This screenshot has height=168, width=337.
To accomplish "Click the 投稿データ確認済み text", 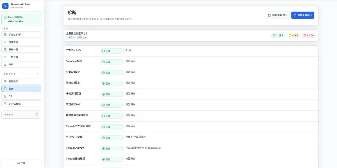I will tap(136, 137).
